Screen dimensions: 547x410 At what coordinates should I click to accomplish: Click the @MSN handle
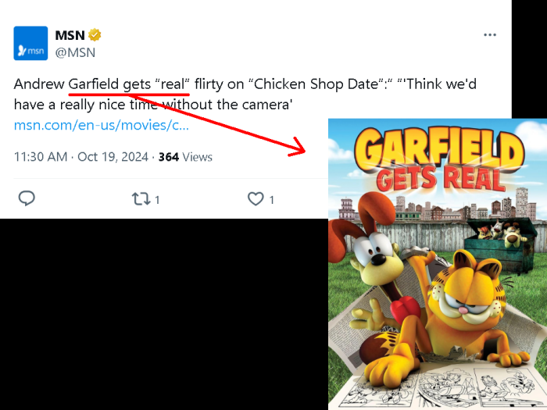[x=75, y=52]
